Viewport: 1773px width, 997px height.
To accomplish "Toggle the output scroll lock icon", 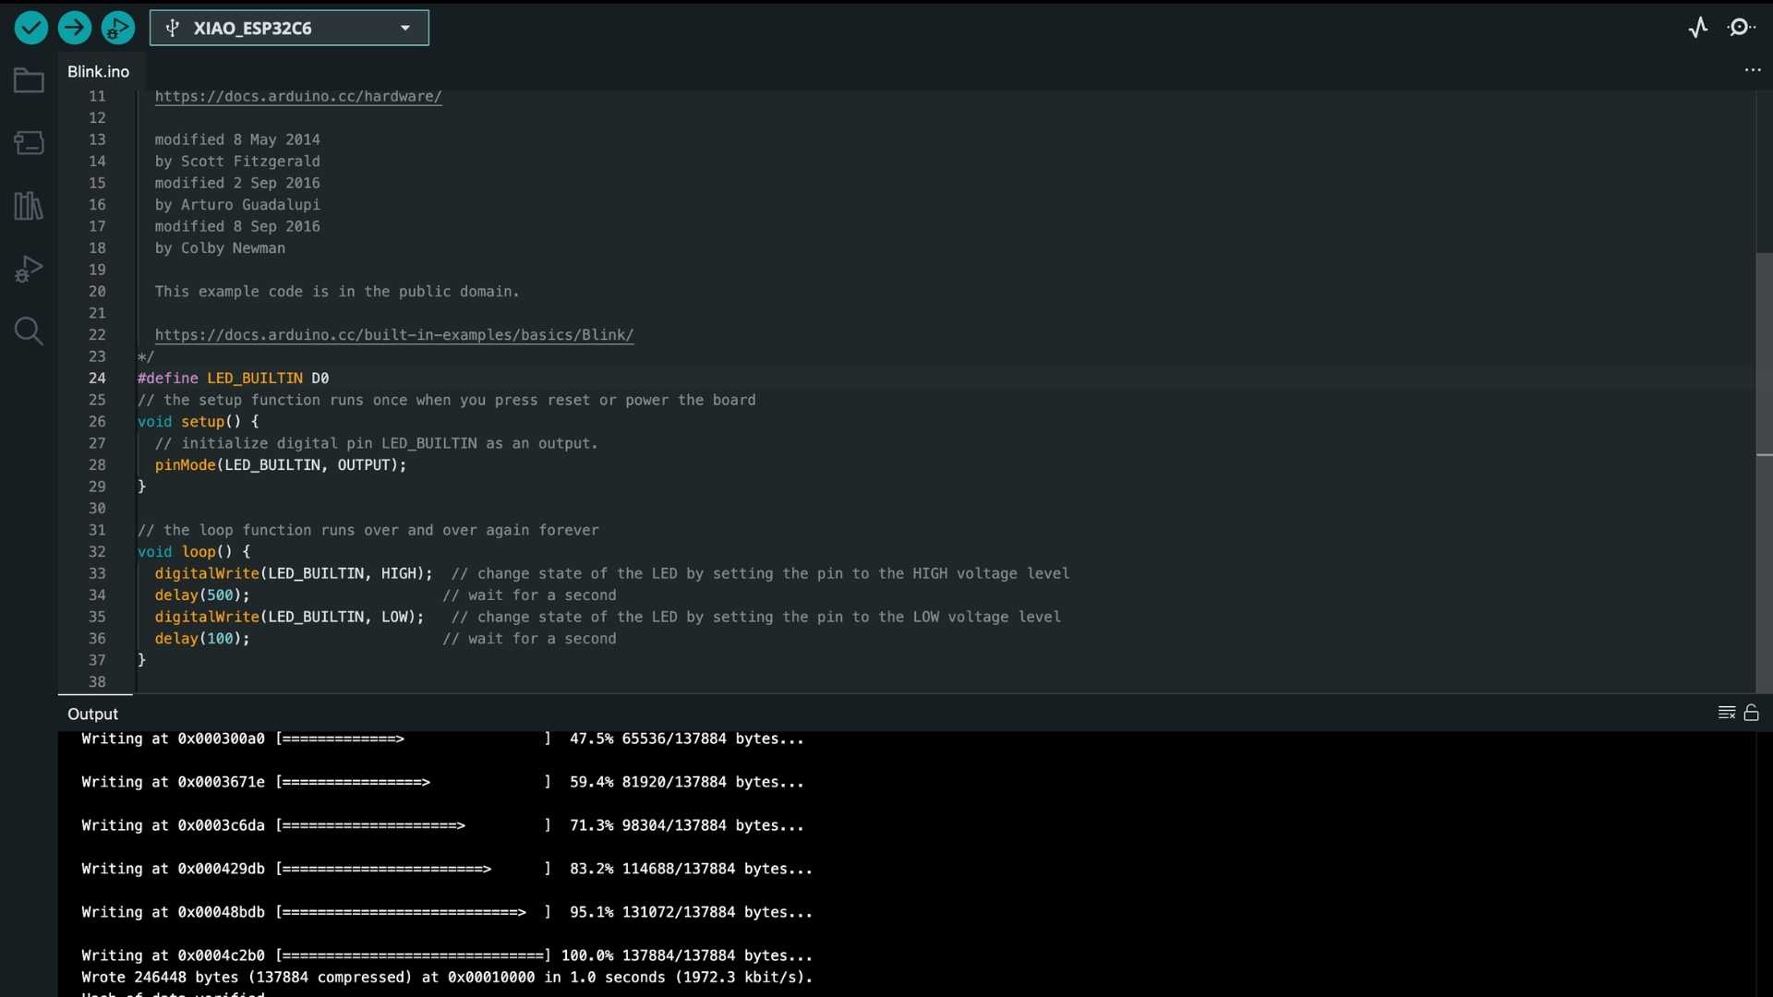I will coord(1752,713).
